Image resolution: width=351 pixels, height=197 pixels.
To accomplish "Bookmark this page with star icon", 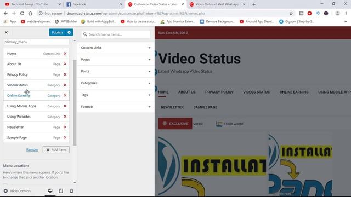I will (x=291, y=13).
